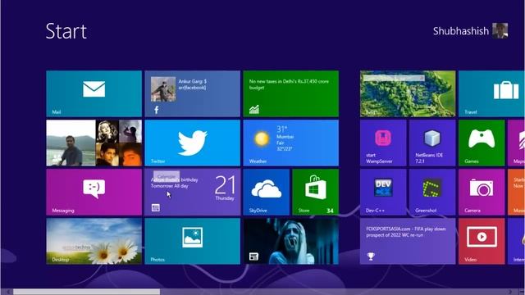The height and width of the screenshot is (295, 525).
Task: Open the Store tile with 34 updates
Action: pyautogui.click(x=315, y=192)
